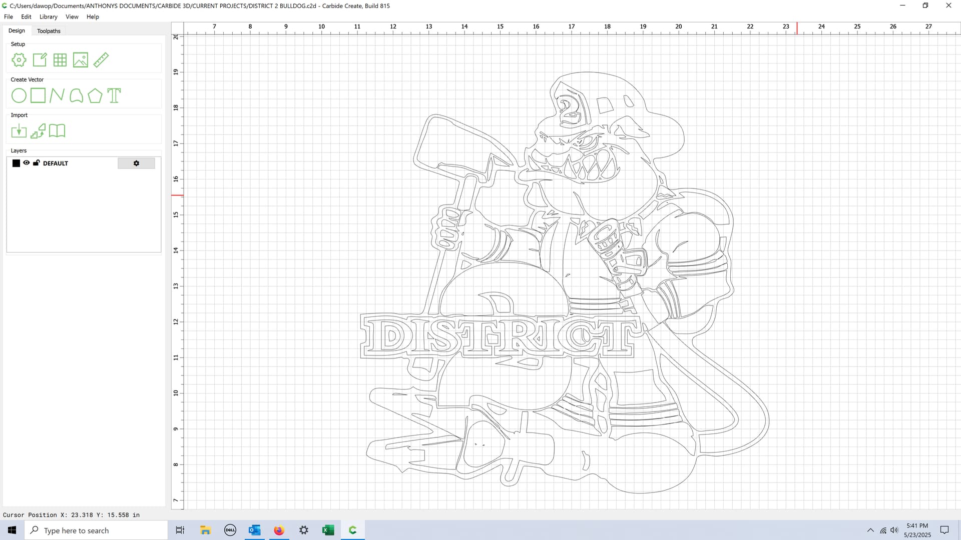Screen dimensions: 961x540
Task: Open Firefox from taskbar
Action: click(x=279, y=530)
